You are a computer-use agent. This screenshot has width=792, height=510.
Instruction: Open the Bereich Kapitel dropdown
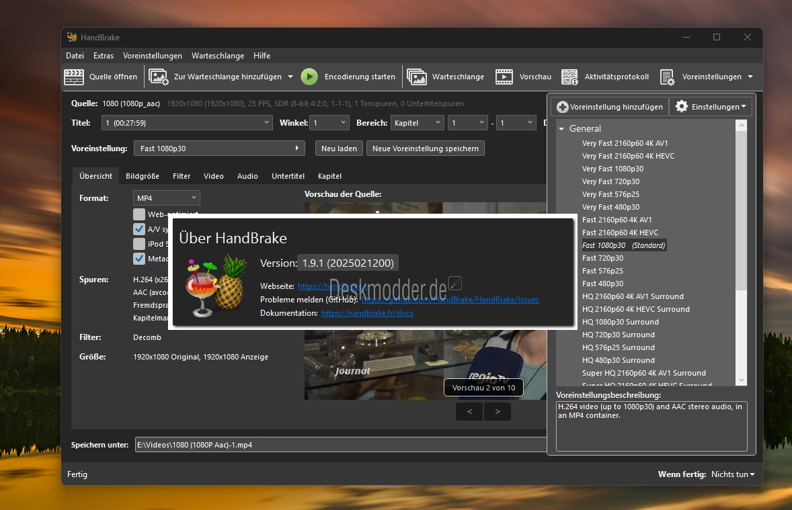coord(417,123)
